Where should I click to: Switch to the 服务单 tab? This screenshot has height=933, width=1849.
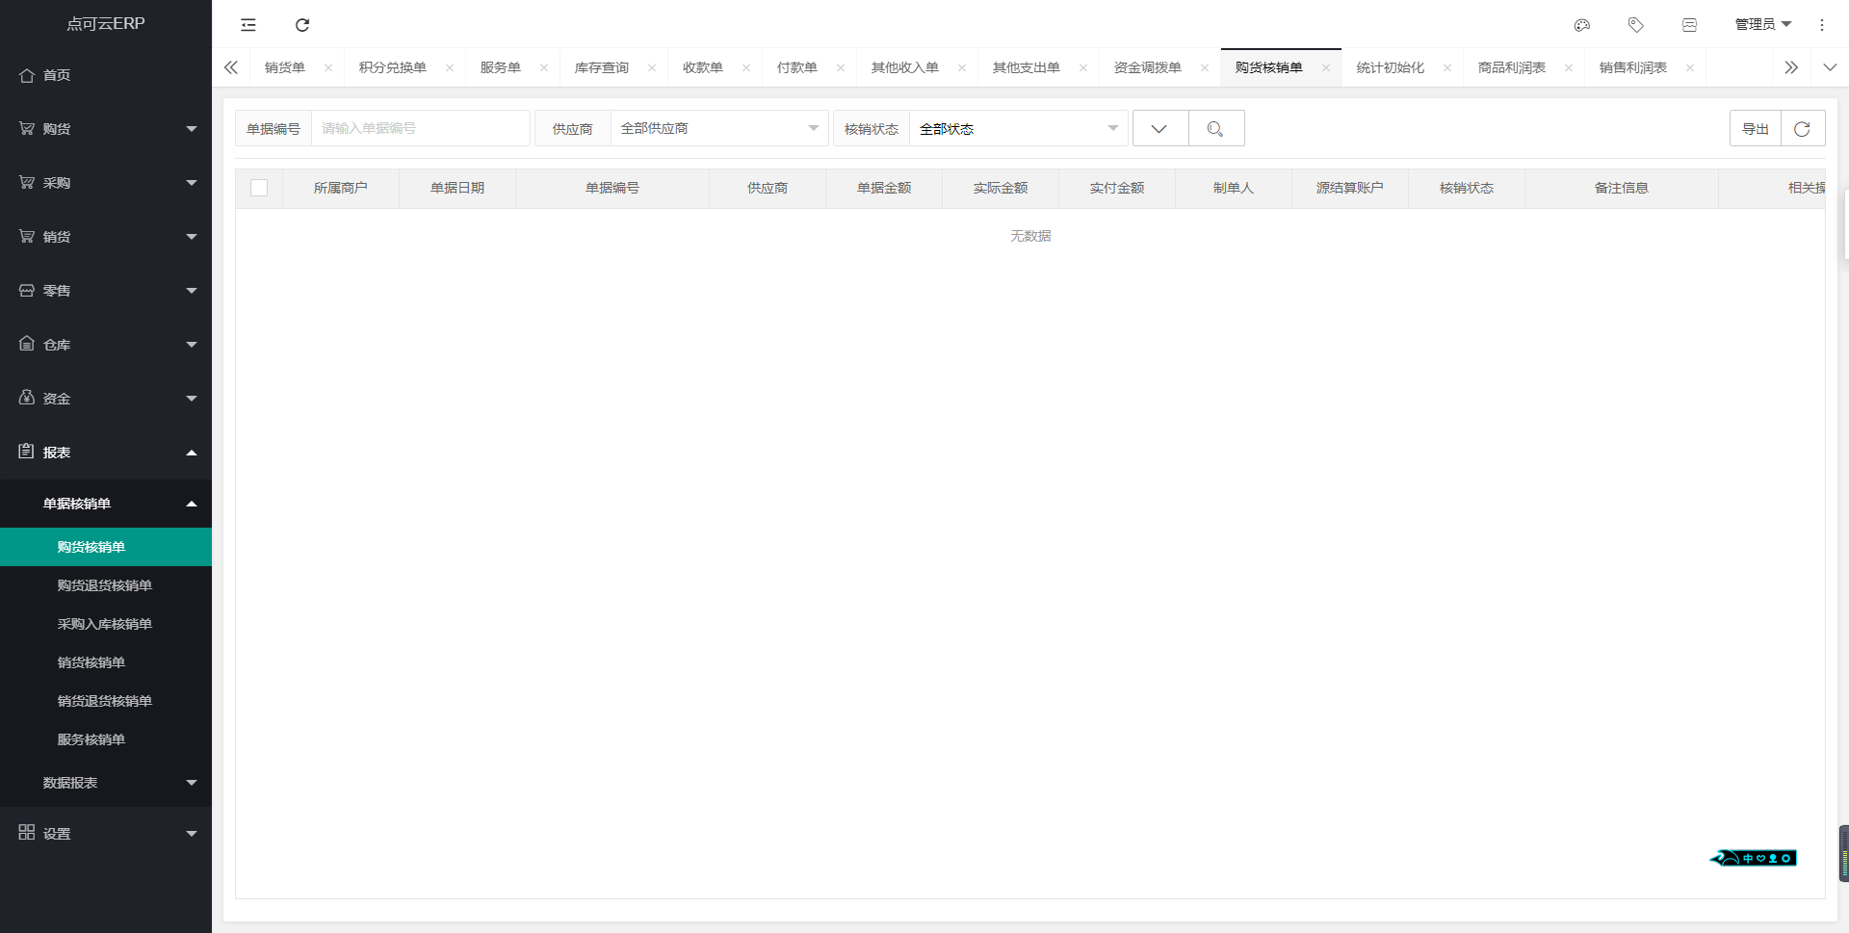[501, 67]
